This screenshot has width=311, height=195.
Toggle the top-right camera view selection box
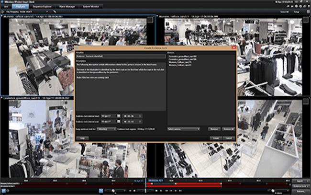pyautogui.click(x=305, y=20)
